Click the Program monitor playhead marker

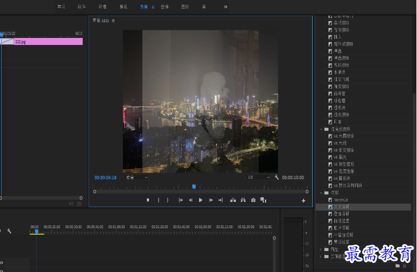(194, 187)
